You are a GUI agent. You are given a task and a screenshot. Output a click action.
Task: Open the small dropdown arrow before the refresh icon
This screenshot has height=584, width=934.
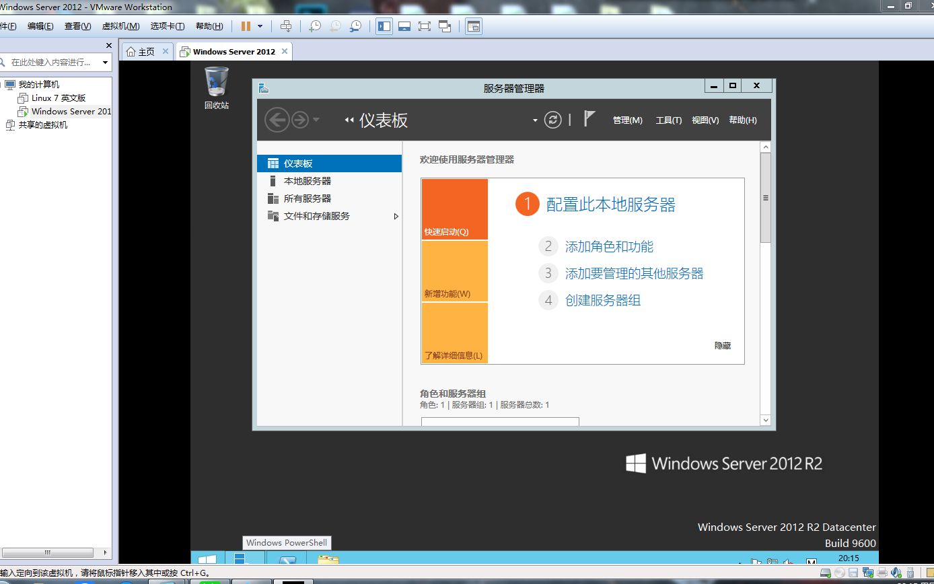click(x=535, y=121)
